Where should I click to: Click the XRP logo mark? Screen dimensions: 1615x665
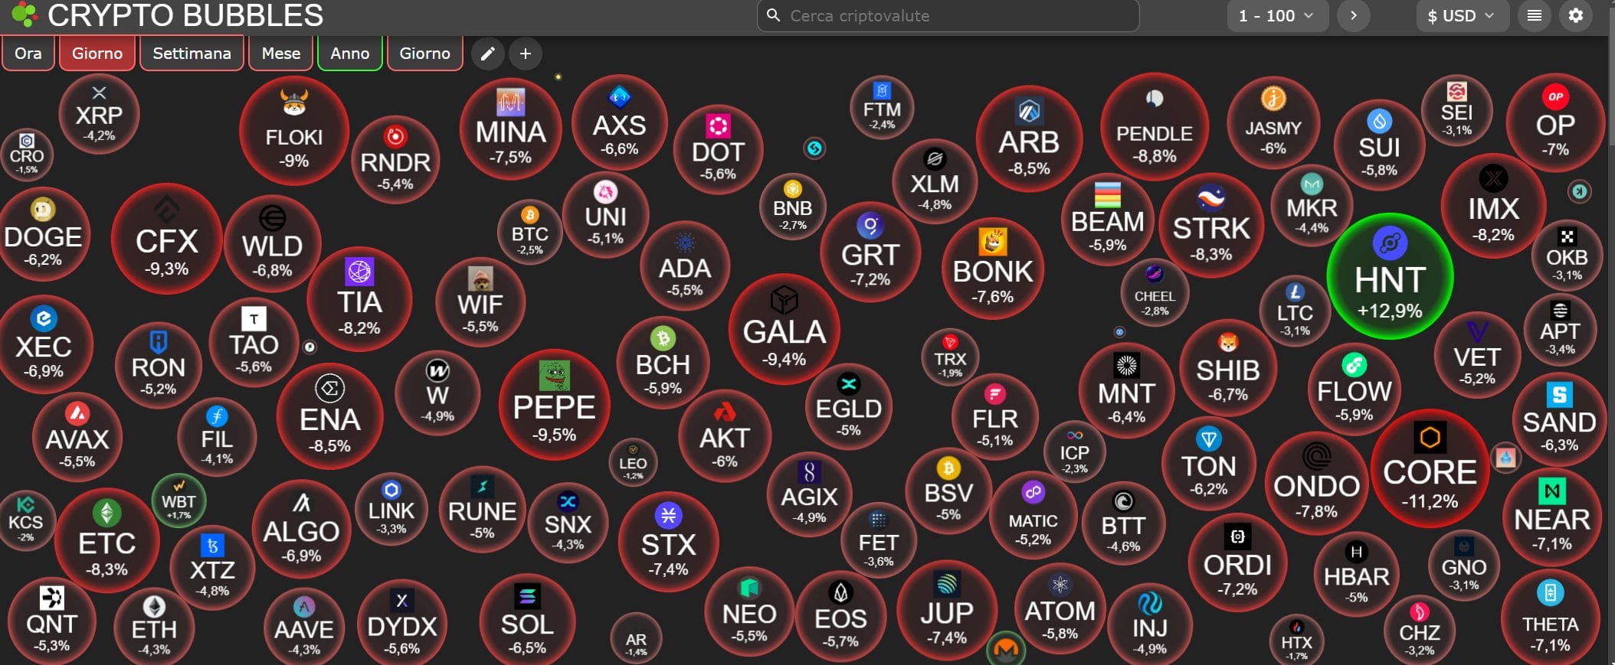tap(100, 93)
